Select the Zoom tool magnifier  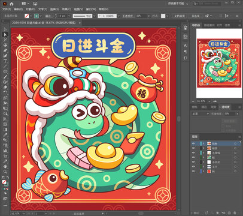point(5,172)
